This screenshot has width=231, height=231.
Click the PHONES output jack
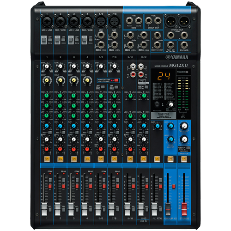click(x=184, y=45)
